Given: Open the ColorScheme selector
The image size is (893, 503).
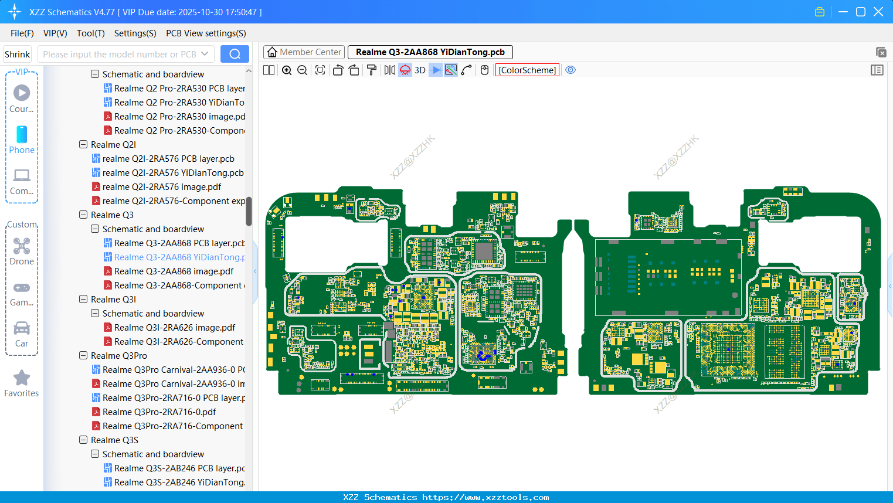Looking at the screenshot, I should (527, 70).
